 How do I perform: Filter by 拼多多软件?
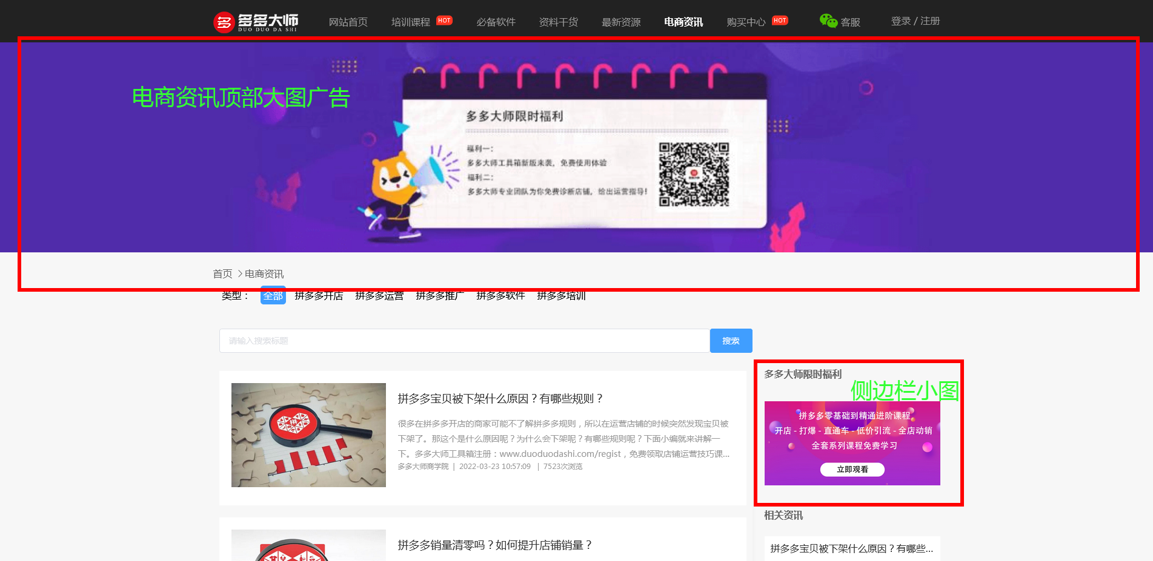click(500, 295)
